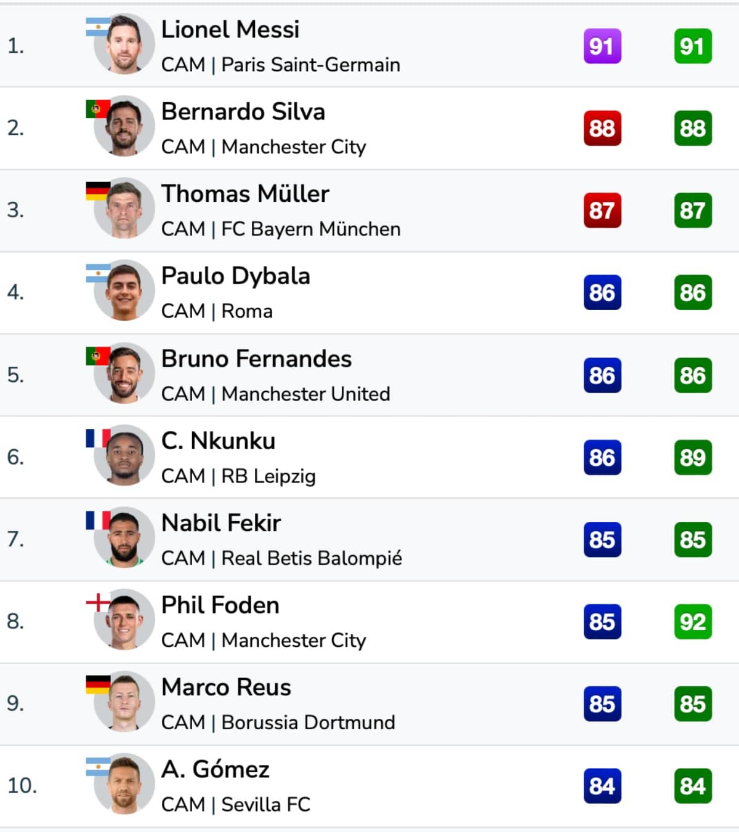Open Paulo Dybala's player page
739x832 pixels.
tap(235, 276)
